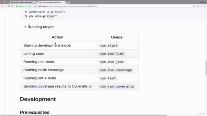Click the 'npm run jest' code cell
The image size is (207, 116).
(x=112, y=62)
